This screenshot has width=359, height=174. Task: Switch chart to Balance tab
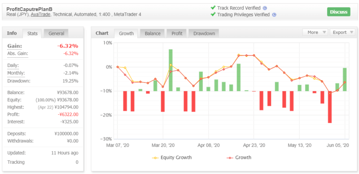(153, 34)
